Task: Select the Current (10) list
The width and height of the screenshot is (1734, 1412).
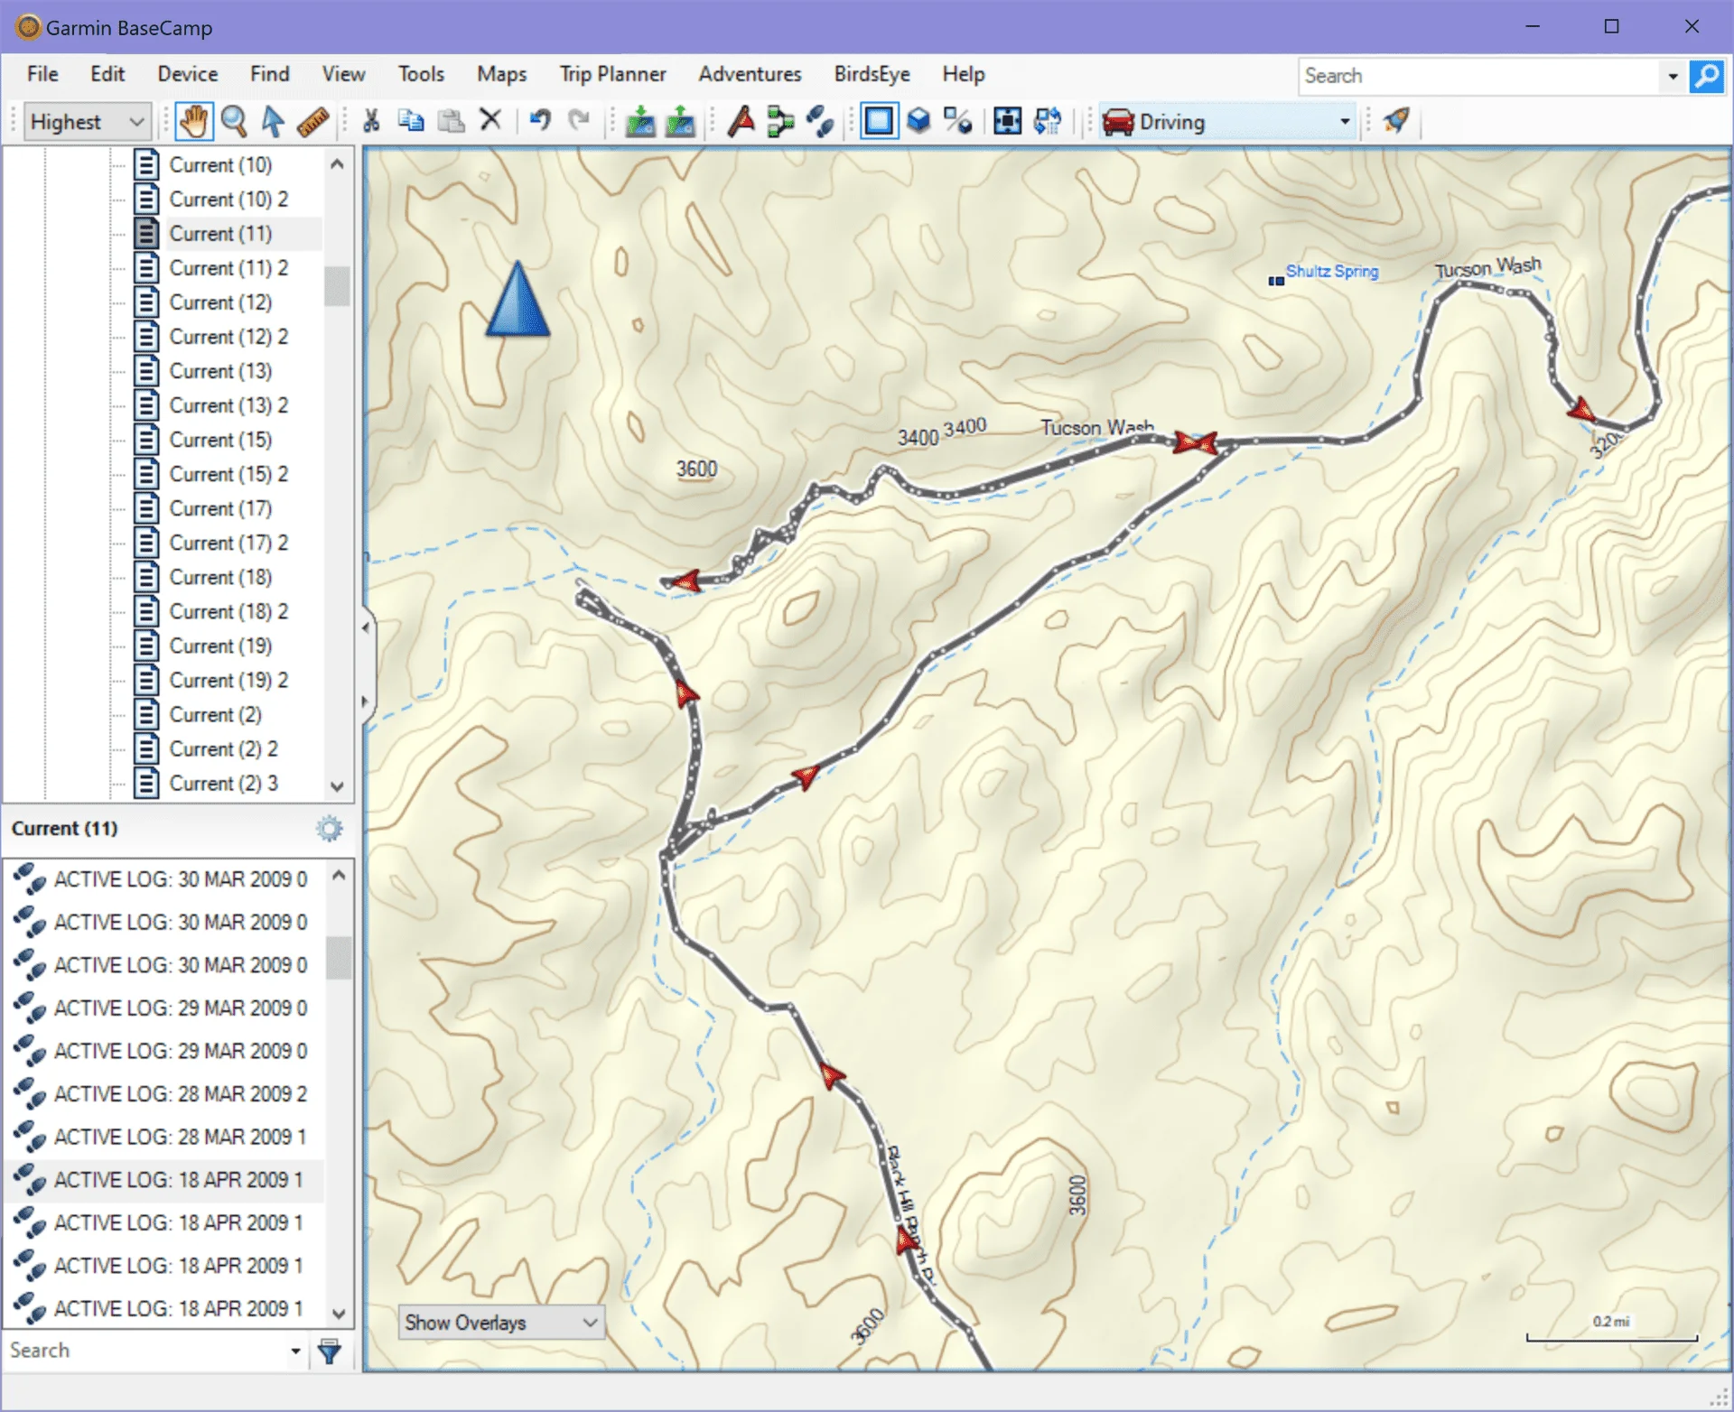Action: point(220,165)
